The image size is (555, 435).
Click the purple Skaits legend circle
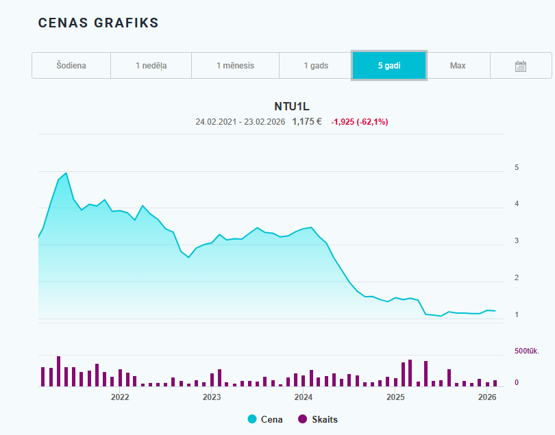pyautogui.click(x=302, y=419)
